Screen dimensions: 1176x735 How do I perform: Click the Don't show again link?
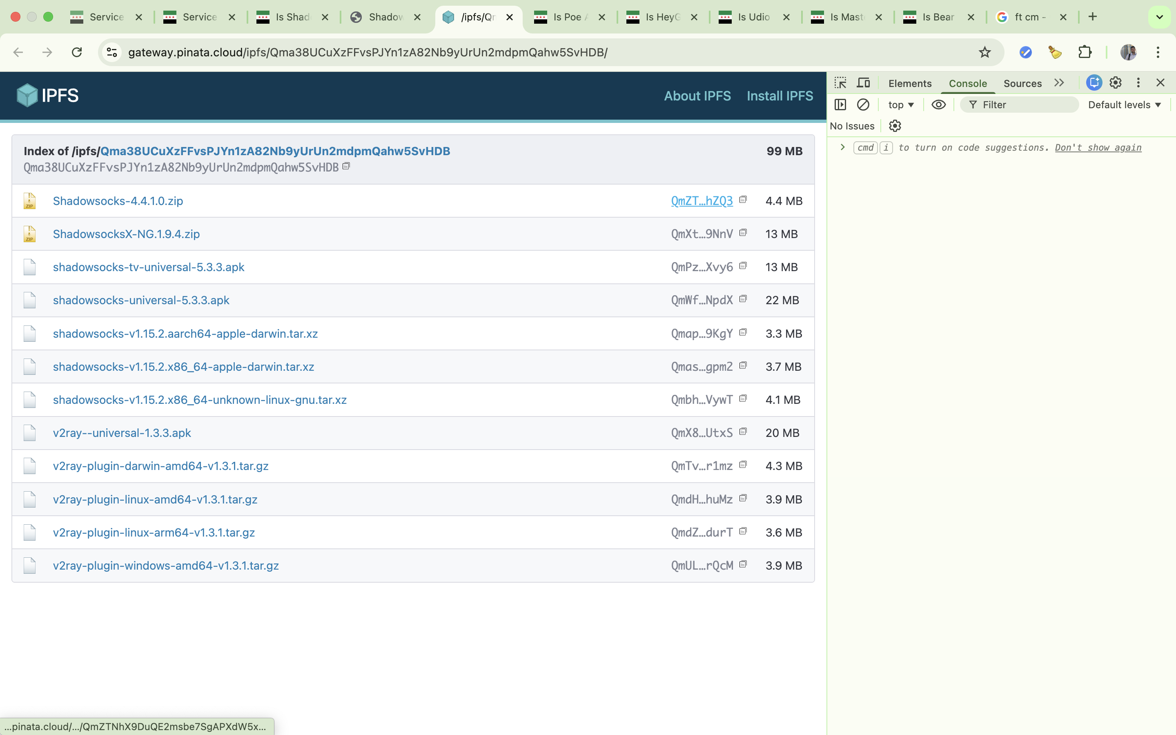pos(1098,147)
